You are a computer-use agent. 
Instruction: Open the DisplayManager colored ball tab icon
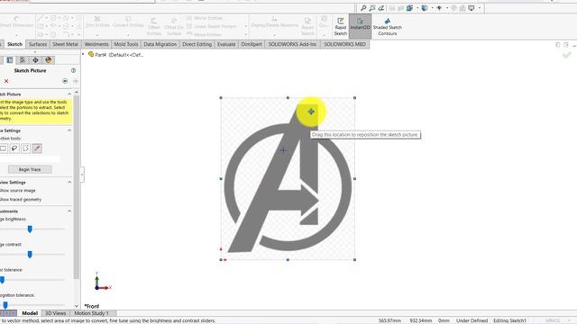point(48,60)
